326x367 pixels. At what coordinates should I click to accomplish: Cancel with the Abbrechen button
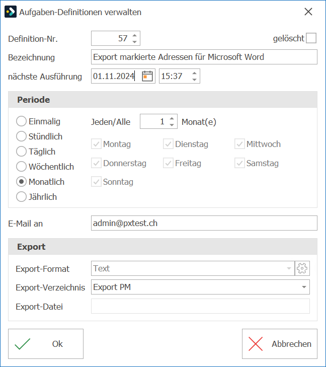(x=280, y=344)
